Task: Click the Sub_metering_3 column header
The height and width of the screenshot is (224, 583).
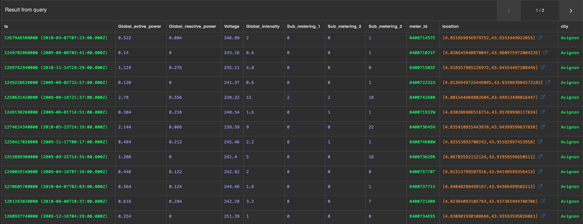Action: pyautogui.click(x=385, y=27)
